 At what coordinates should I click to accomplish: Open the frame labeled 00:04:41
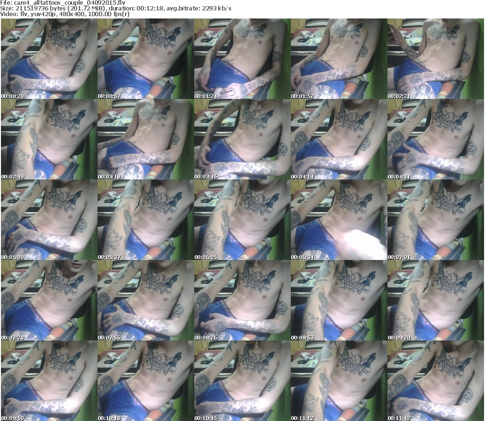(x=436, y=139)
